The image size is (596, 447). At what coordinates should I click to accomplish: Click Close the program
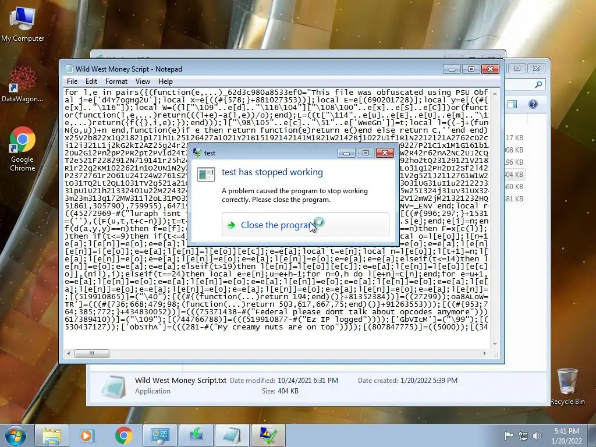(x=305, y=225)
